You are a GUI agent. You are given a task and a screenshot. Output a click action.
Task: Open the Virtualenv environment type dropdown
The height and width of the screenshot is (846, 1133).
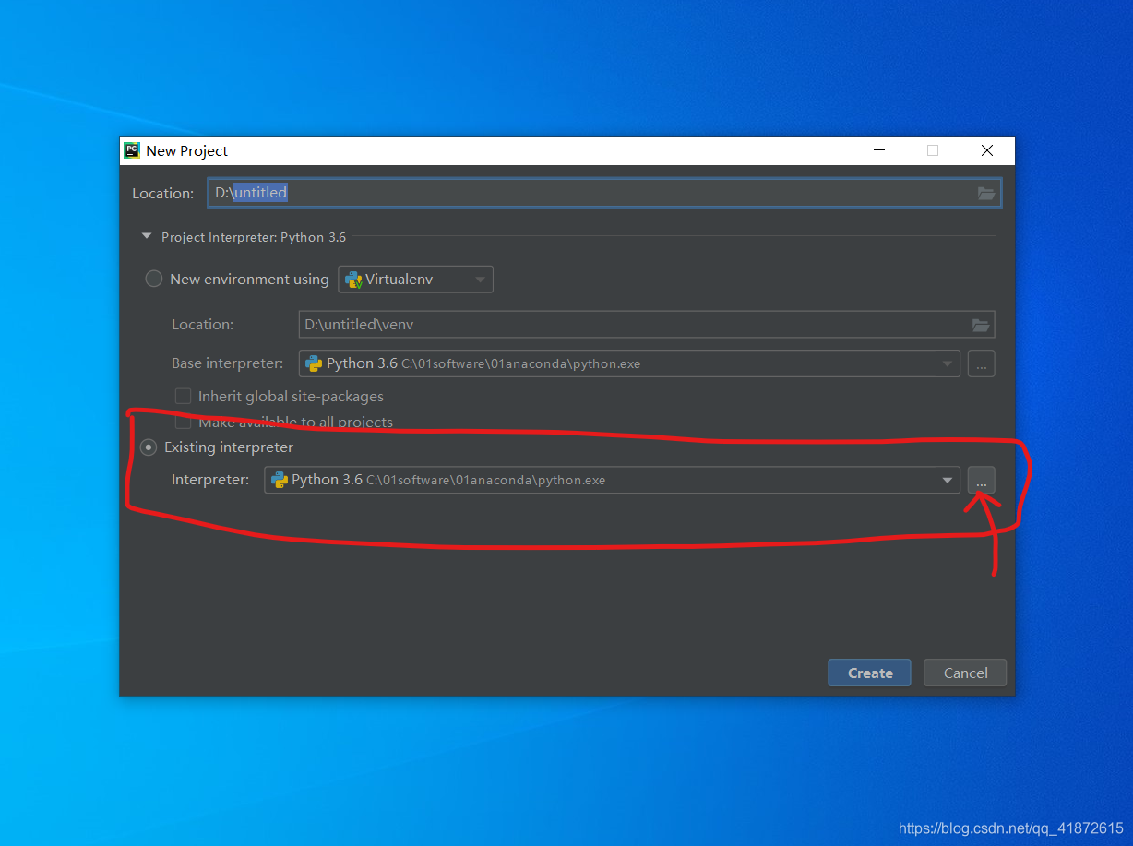tap(415, 279)
